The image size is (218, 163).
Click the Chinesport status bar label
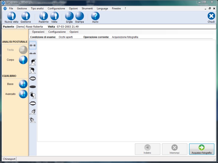[x=9, y=159]
